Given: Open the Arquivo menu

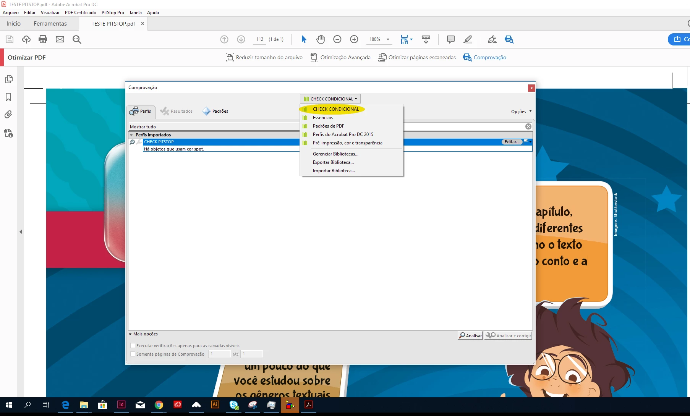Looking at the screenshot, I should click(x=11, y=13).
